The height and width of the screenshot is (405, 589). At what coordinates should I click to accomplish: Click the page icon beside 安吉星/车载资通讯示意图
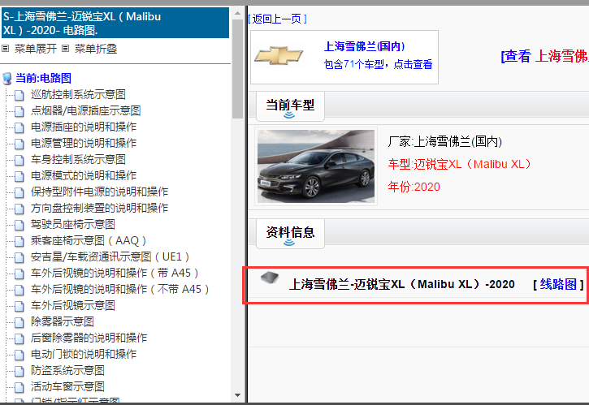19,257
